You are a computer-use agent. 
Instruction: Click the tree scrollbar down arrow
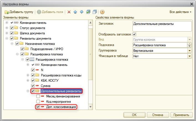pos(90,107)
